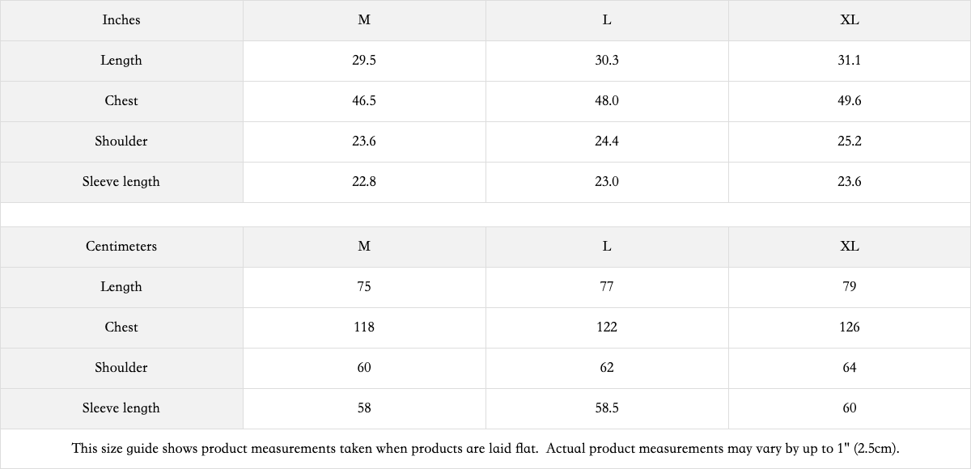
Task: Click the 25.2 shoulder value for XL
Action: 850,142
